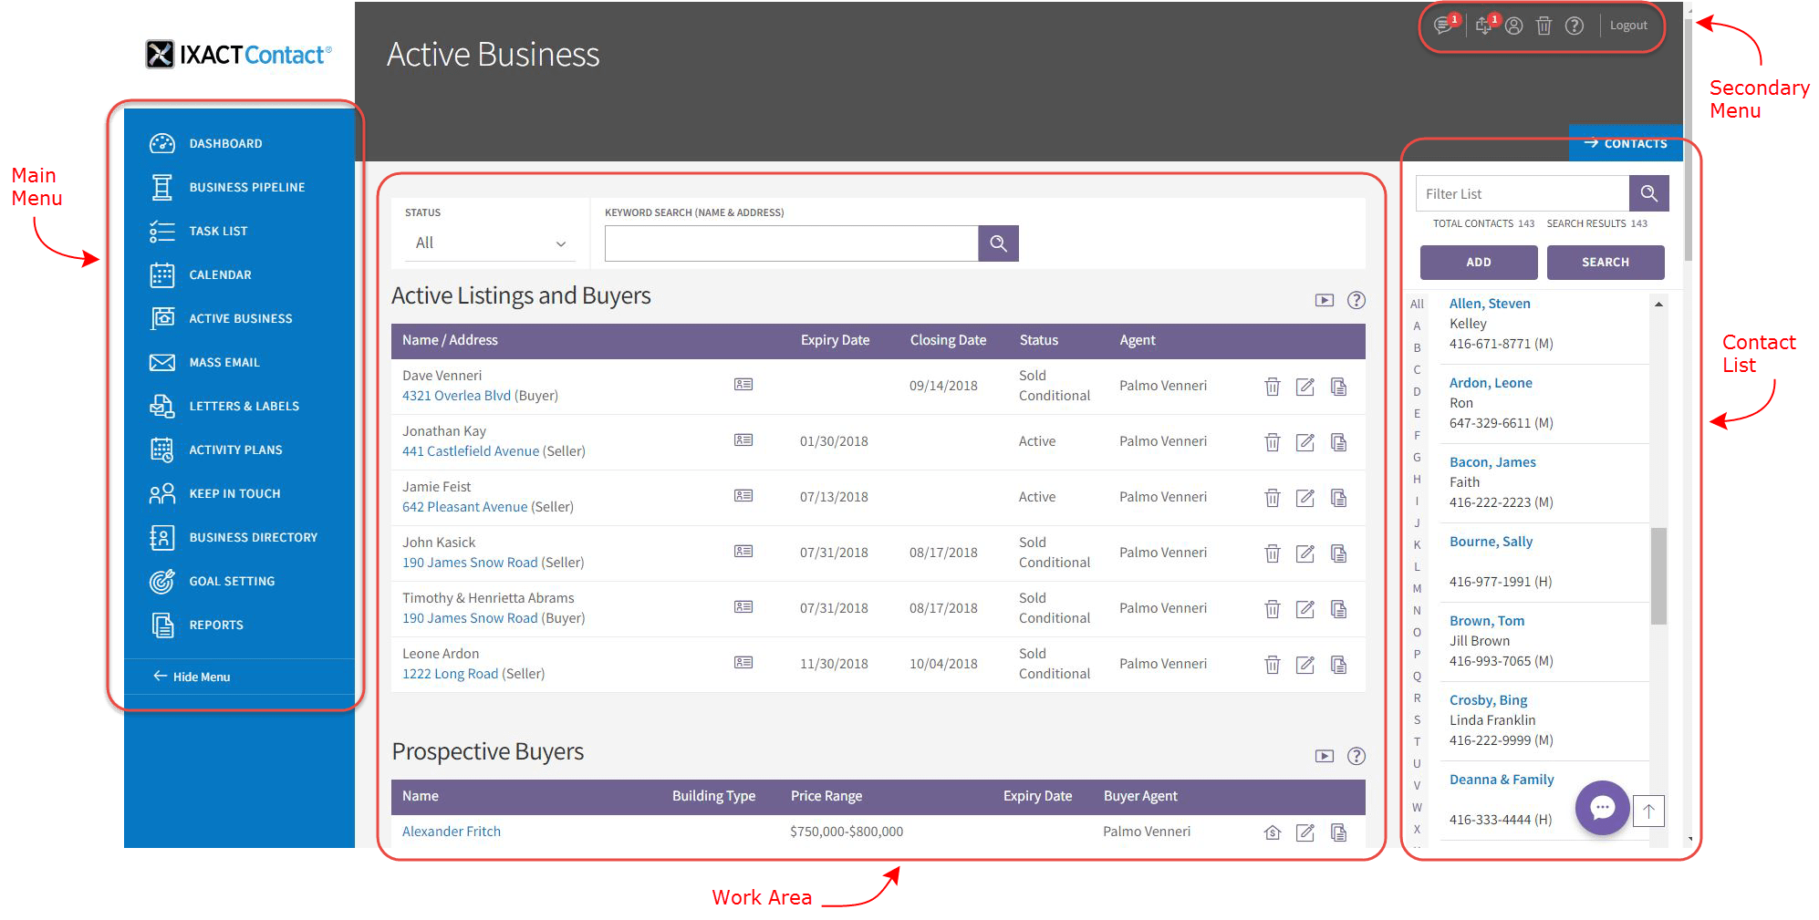
Task: Edit the Jonathan Kay listing
Action: pos(1305,442)
